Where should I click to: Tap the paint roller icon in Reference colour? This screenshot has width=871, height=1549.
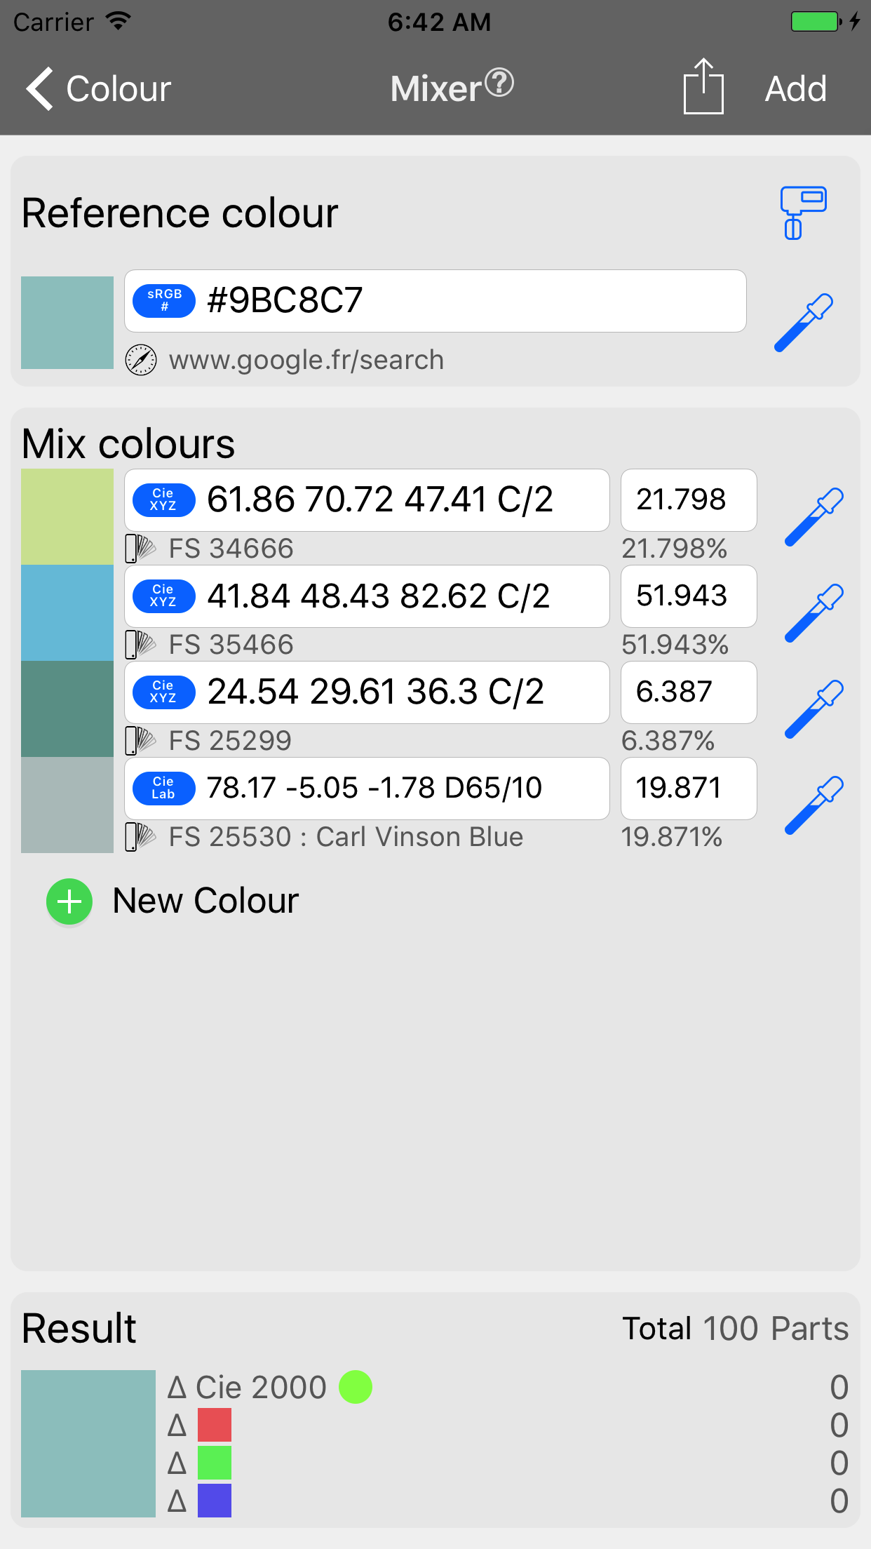click(804, 213)
